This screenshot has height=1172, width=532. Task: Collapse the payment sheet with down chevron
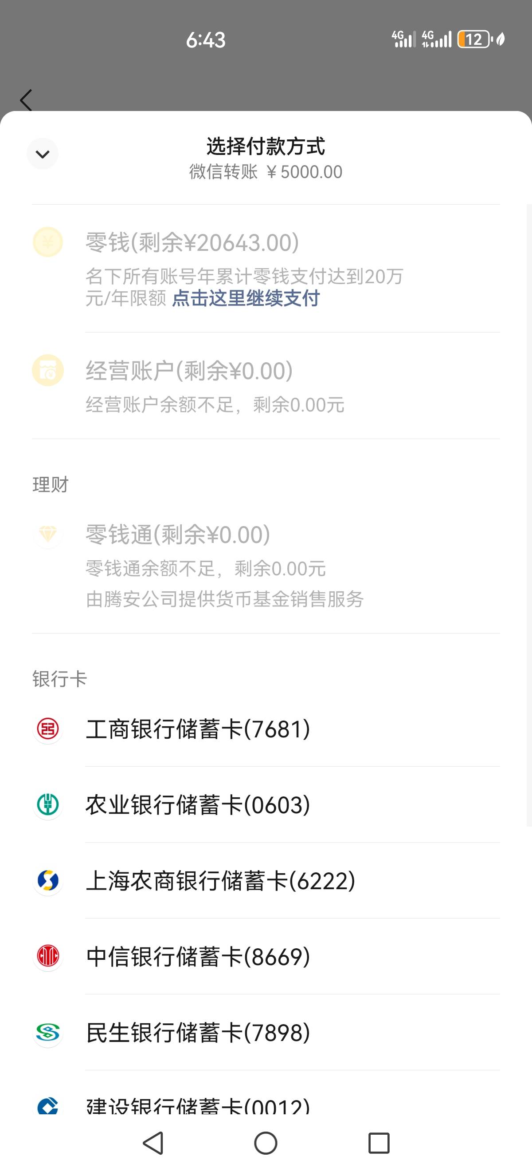click(43, 154)
